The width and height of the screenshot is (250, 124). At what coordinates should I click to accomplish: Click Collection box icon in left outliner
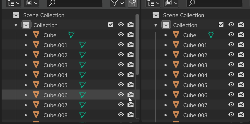pos(26,25)
